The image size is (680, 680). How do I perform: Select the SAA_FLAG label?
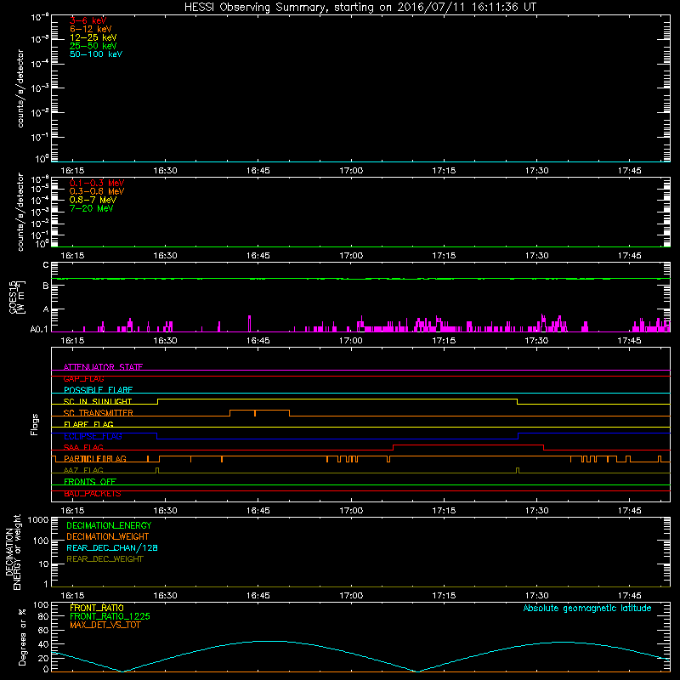click(x=83, y=448)
